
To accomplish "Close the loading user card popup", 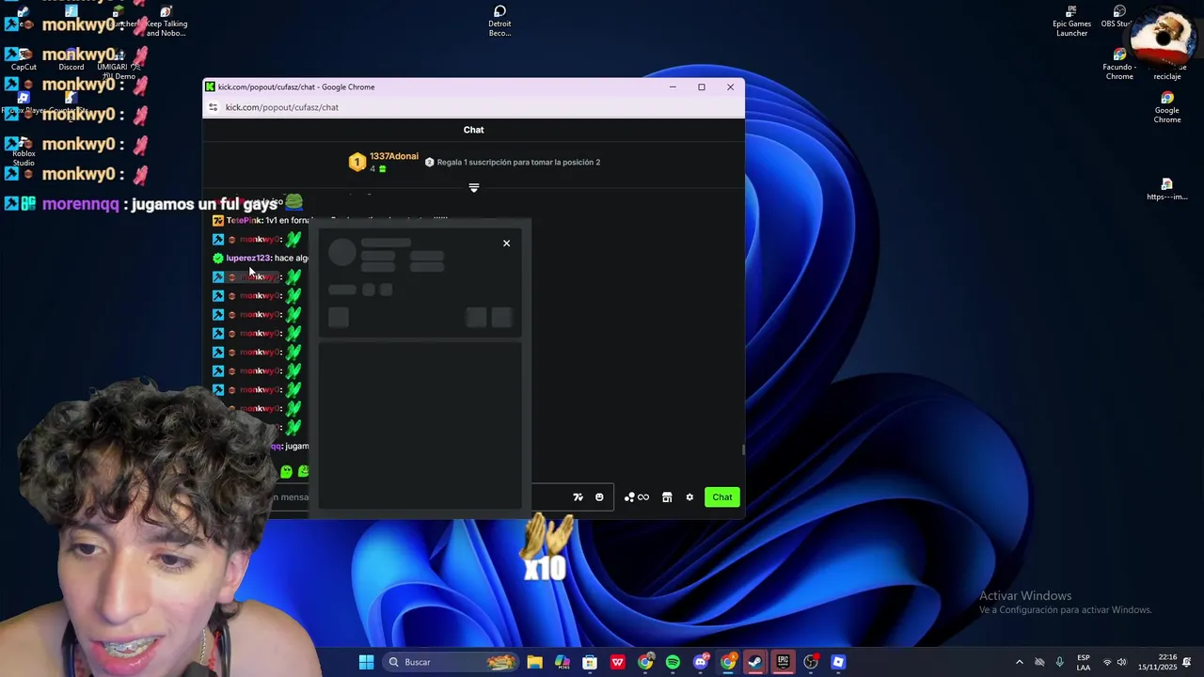I will coord(506,244).
